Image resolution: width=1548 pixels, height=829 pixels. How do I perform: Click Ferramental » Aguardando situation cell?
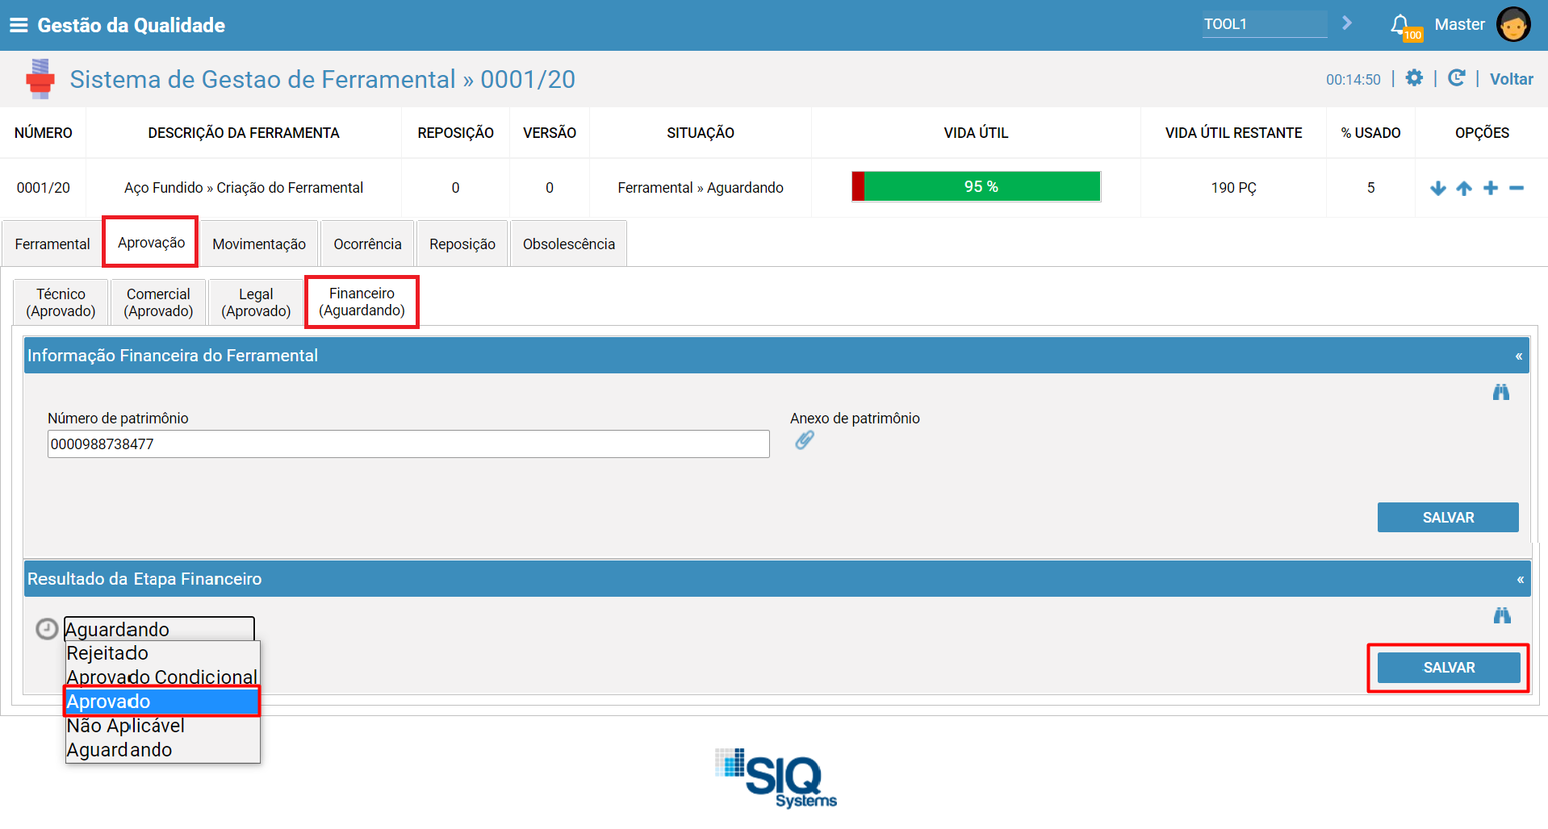click(x=701, y=188)
